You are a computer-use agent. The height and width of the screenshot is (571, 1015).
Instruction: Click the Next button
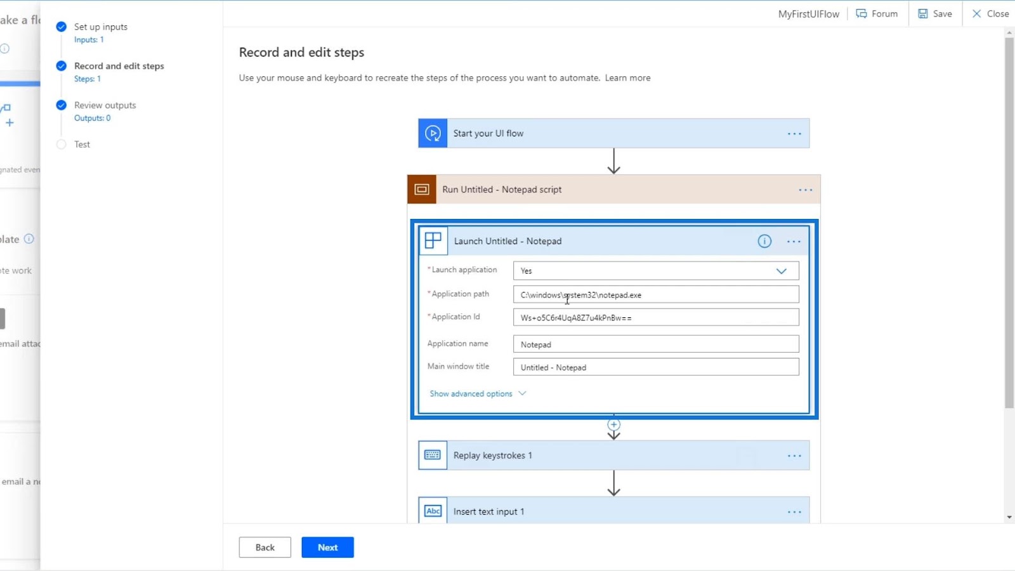pos(327,548)
